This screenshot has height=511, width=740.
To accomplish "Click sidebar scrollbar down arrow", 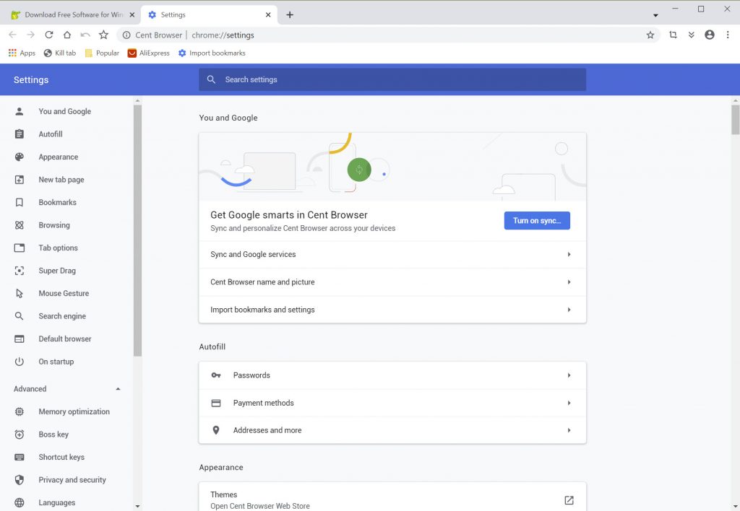I will click(137, 506).
